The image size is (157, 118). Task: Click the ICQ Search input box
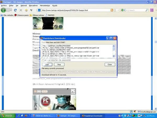pyautogui.click(x=135, y=10)
